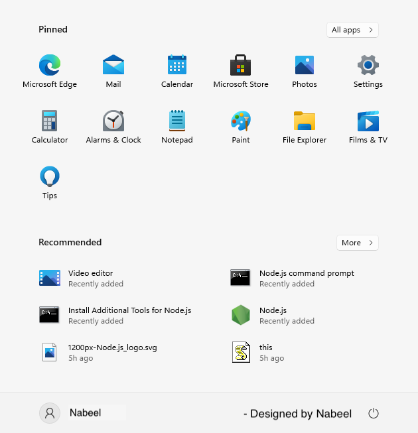Screen dimensions: 418x433
Task: Expand the All apps list
Action: 352,30
